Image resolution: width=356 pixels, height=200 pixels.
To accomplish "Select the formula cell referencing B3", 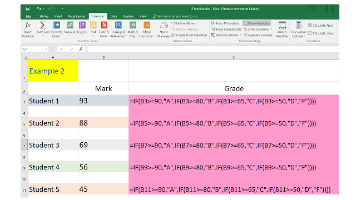I will coord(234,101).
